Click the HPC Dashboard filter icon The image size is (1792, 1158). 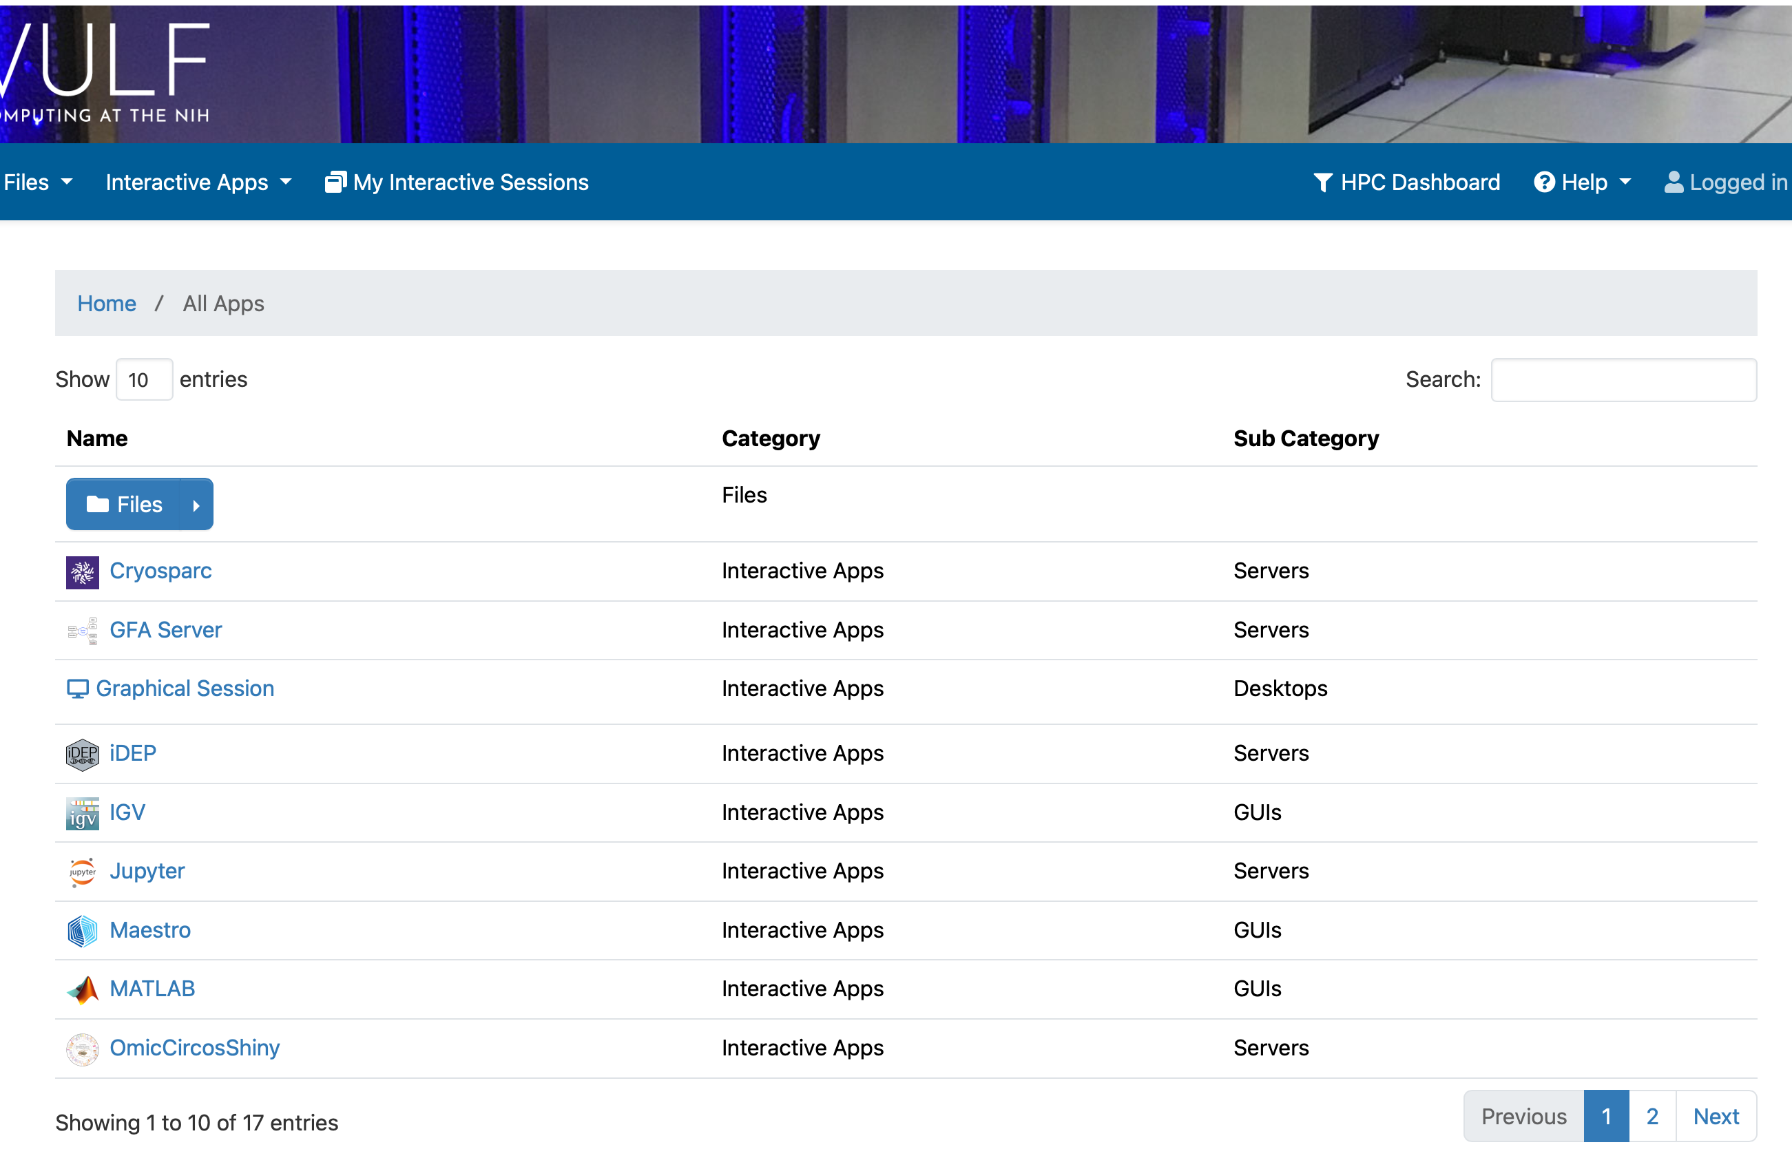1323,182
